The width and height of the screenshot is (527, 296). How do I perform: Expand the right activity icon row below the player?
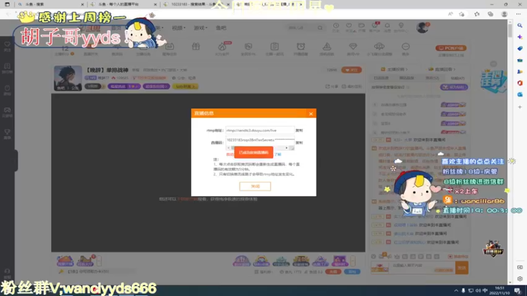(x=353, y=260)
